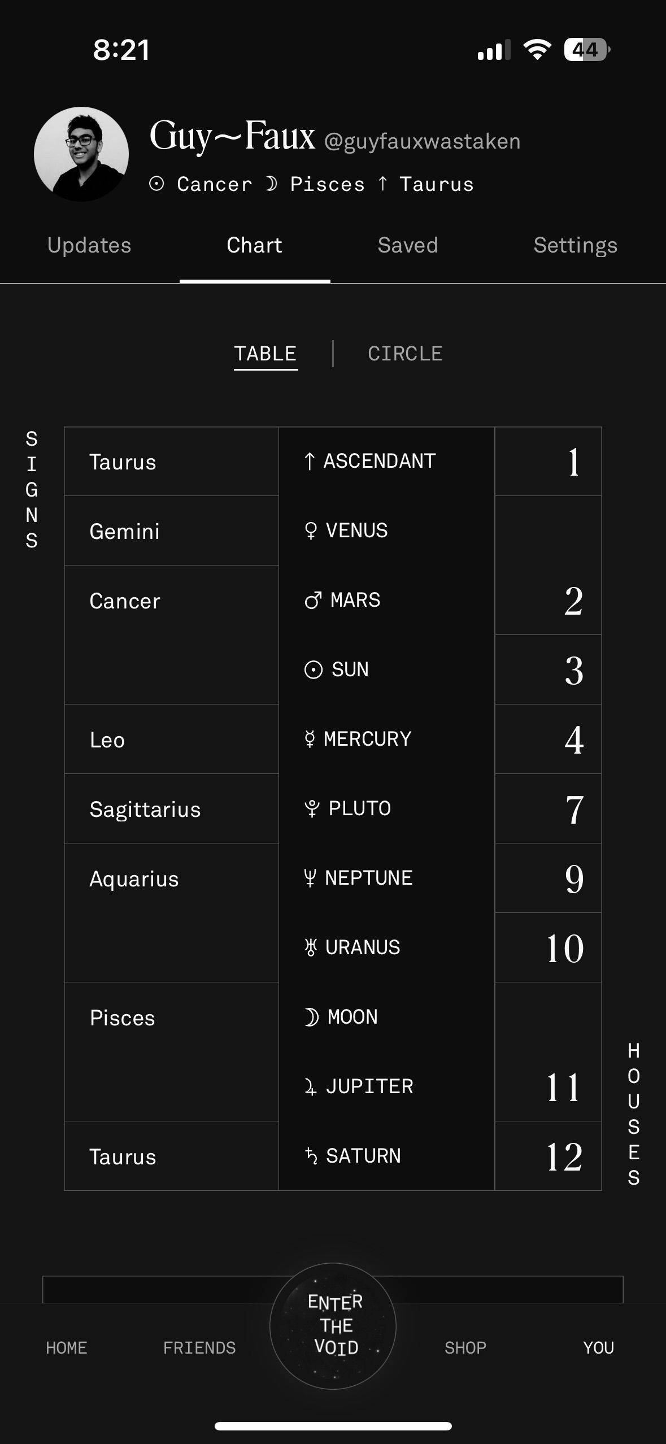Open FRIENDS in bottom navigation

[x=199, y=1348]
